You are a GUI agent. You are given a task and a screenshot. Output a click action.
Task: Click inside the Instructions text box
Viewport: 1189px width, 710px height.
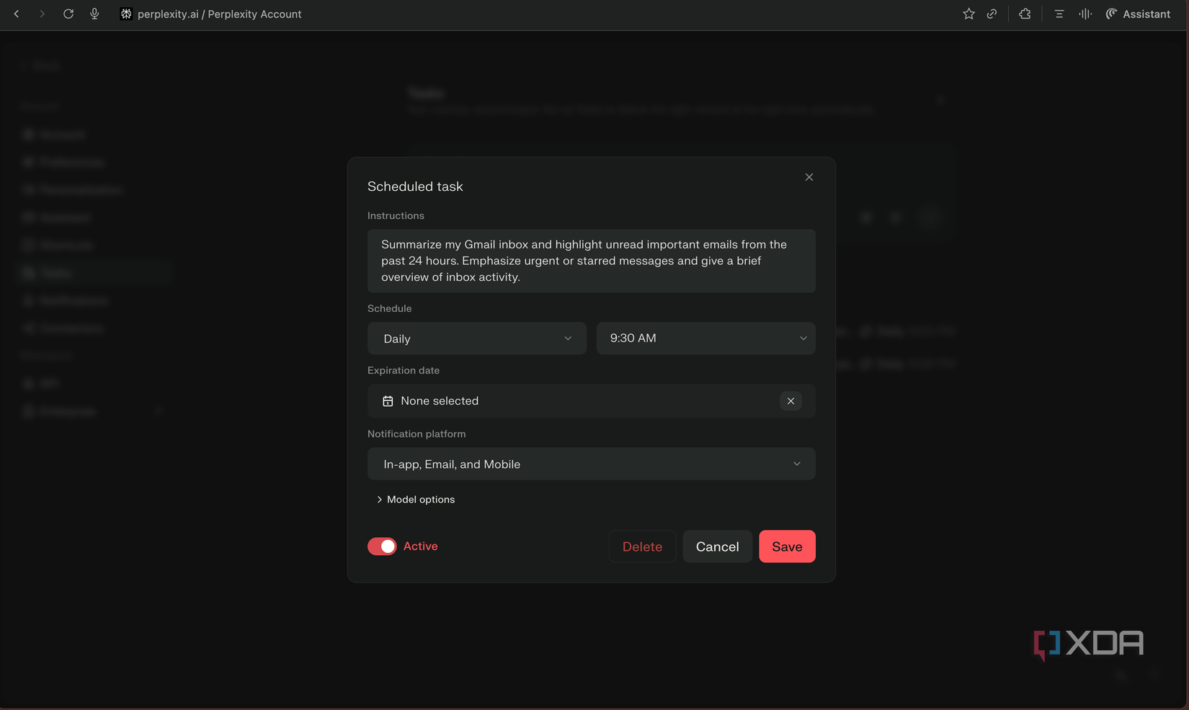pos(592,261)
